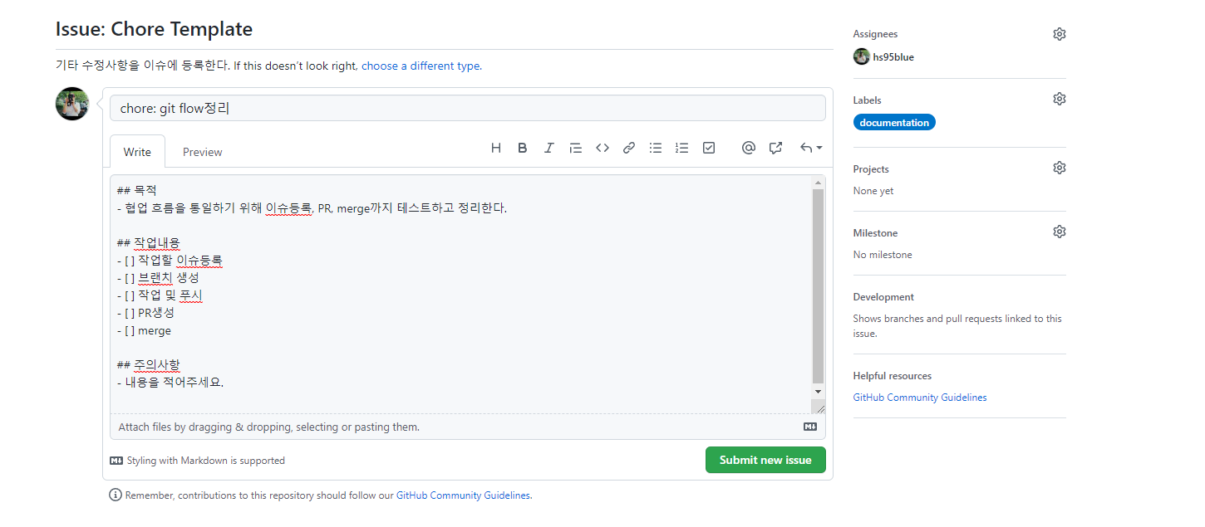The height and width of the screenshot is (527, 1205).
Task: Switch to the Preview tab
Action: (x=202, y=152)
